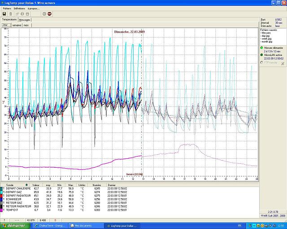Viewport: 287px width, 229px height.
Task: Open the Définitions menu
Action: pyautogui.click(x=19, y=8)
